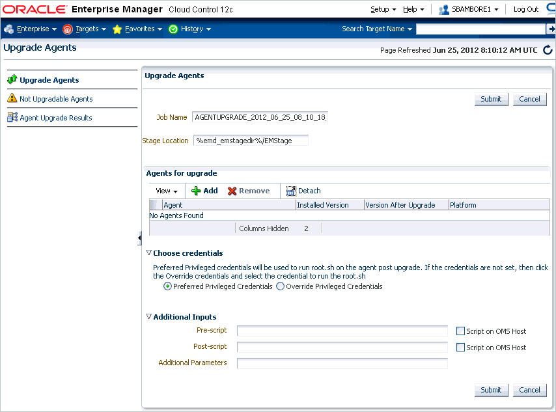
Task: Open the SBAMBORE1 user dropdown
Action: (x=475, y=10)
